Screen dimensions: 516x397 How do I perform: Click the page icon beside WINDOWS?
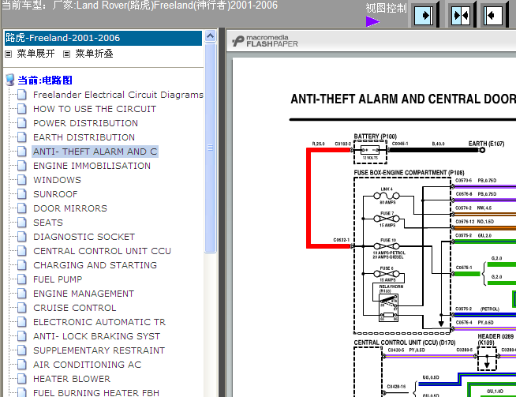tap(22, 180)
